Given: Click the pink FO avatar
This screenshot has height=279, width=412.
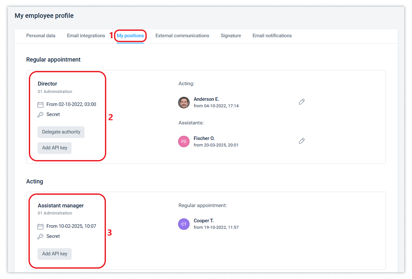Looking at the screenshot, I should point(184,142).
